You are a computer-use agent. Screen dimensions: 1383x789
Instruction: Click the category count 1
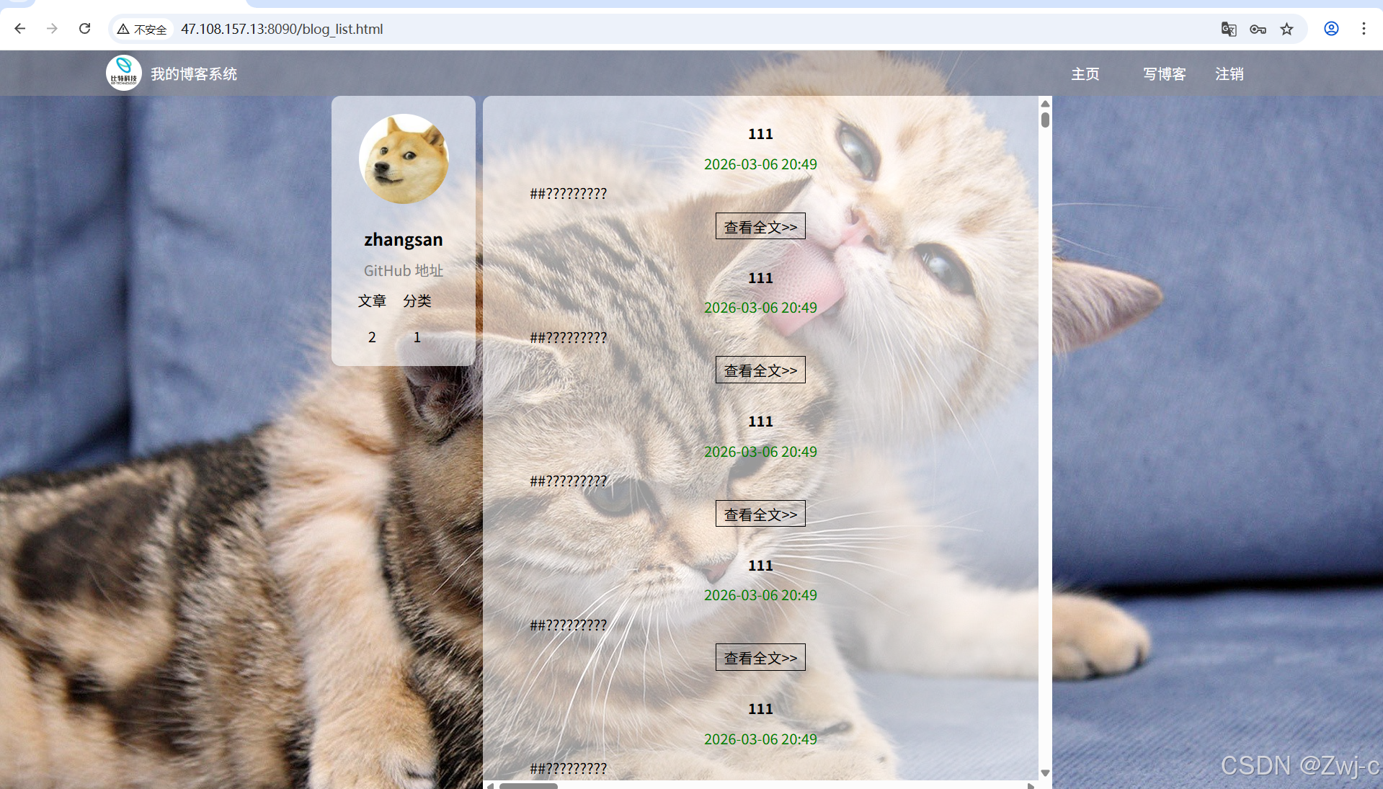pyautogui.click(x=417, y=337)
